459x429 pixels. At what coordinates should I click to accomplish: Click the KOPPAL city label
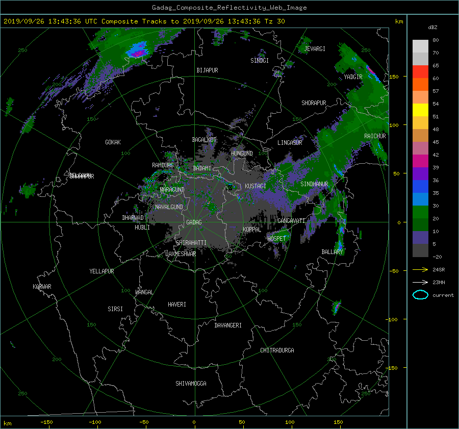tap(252, 230)
